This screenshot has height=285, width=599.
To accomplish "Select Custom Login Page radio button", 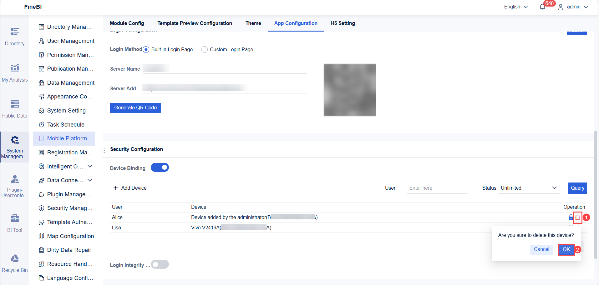I will [204, 50].
